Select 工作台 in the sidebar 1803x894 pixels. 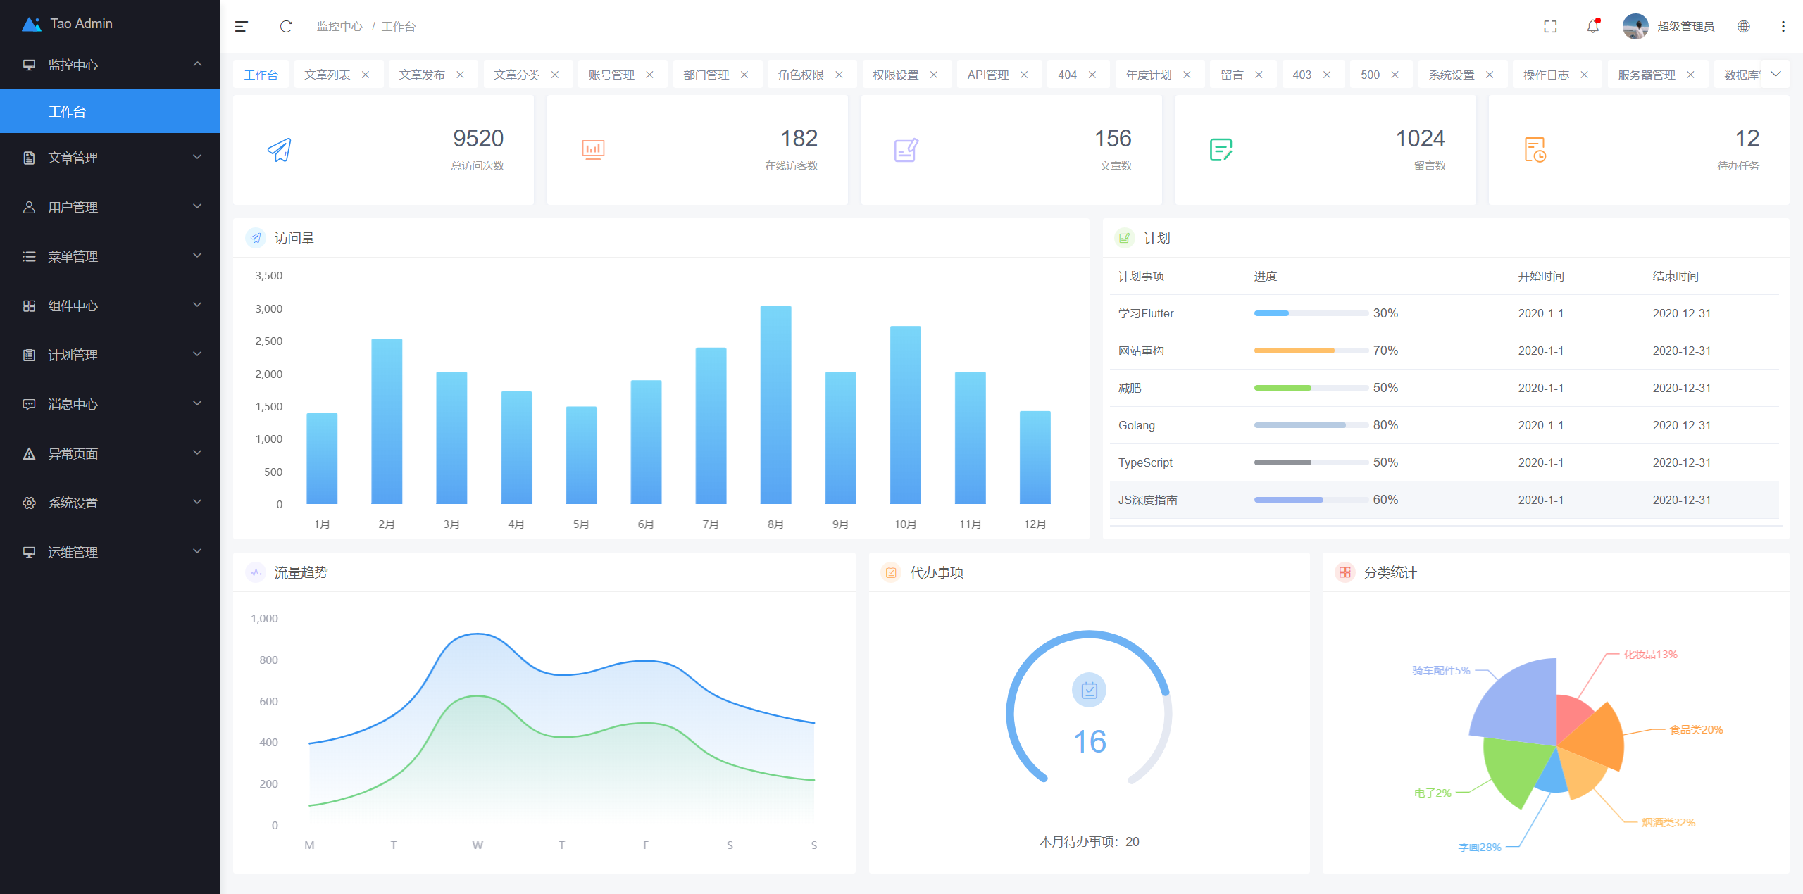tap(68, 111)
